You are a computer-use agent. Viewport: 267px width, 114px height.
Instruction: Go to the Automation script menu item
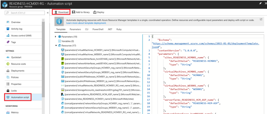pyautogui.click(x=18, y=97)
